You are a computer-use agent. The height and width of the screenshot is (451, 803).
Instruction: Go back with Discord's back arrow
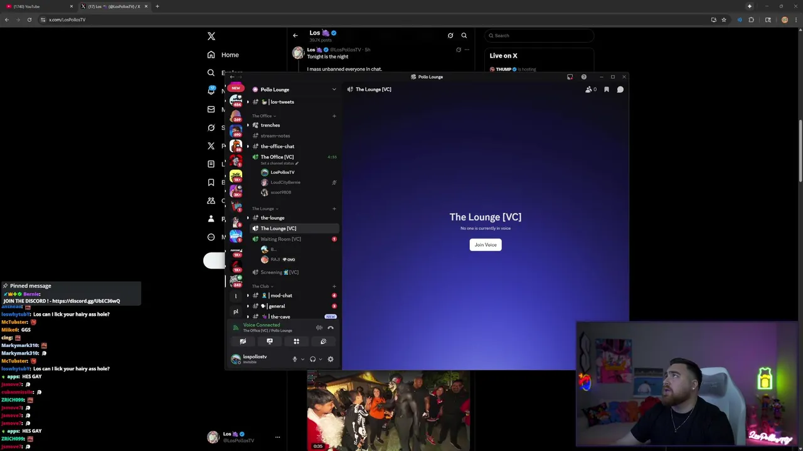pos(231,77)
